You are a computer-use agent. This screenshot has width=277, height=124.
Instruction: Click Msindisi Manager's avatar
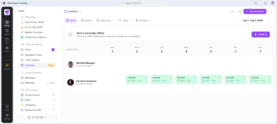pyautogui.click(x=71, y=65)
